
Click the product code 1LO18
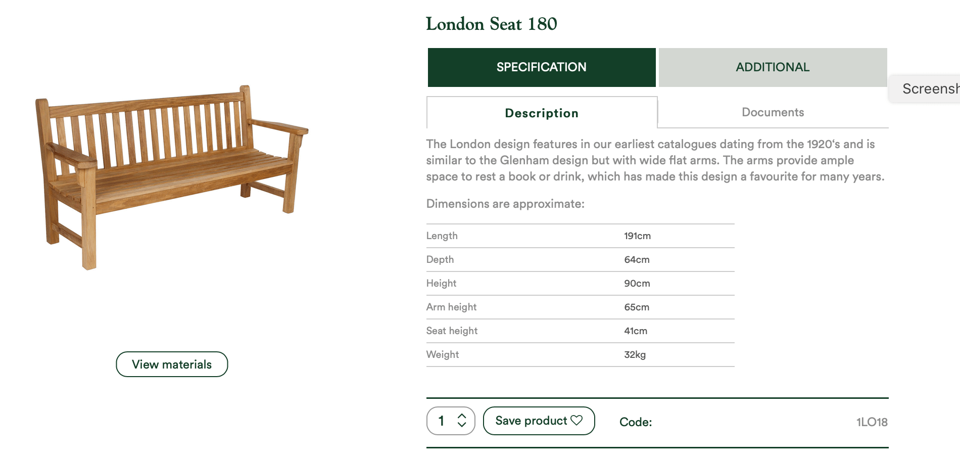[872, 422]
